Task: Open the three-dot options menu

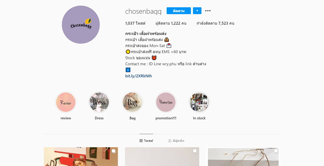Action: [x=208, y=11]
